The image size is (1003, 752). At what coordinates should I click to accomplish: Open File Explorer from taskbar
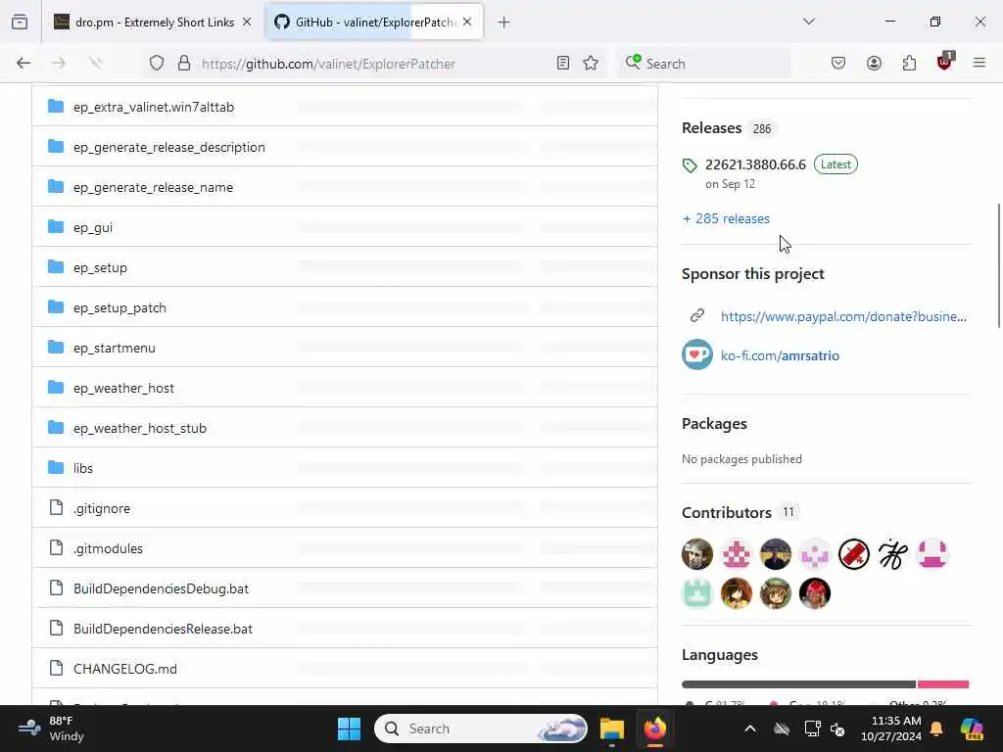click(611, 728)
